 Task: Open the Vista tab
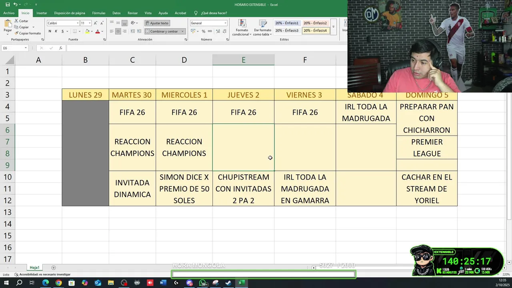148,13
